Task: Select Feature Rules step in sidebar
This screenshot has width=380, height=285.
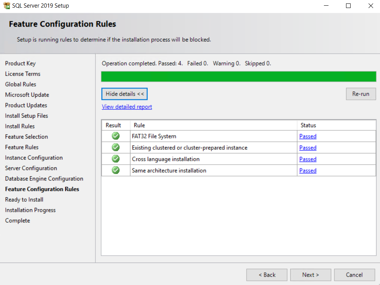Action: point(22,147)
